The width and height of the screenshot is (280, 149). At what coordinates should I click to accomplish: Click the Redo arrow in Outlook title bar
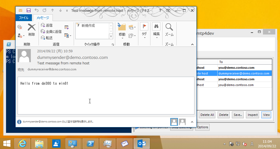tap(45, 10)
